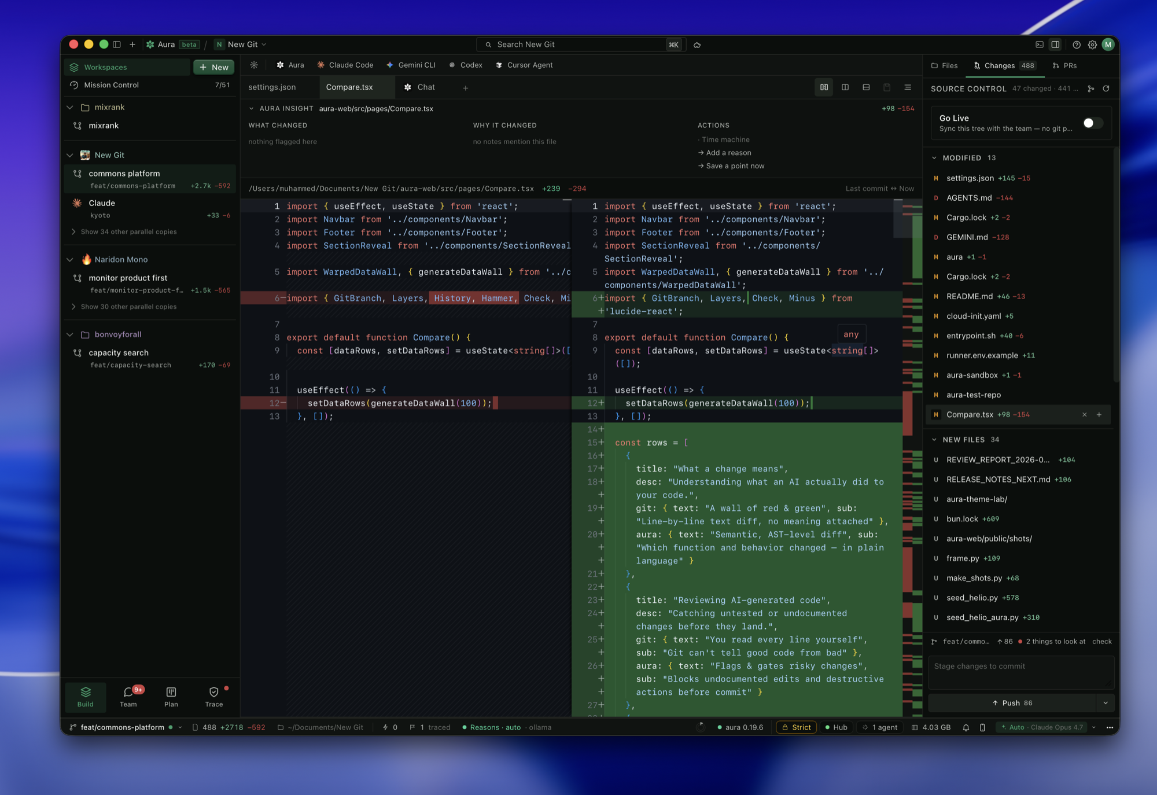Launch the Gemini CLI agent
Image resolution: width=1157 pixels, height=795 pixels.
pos(411,65)
